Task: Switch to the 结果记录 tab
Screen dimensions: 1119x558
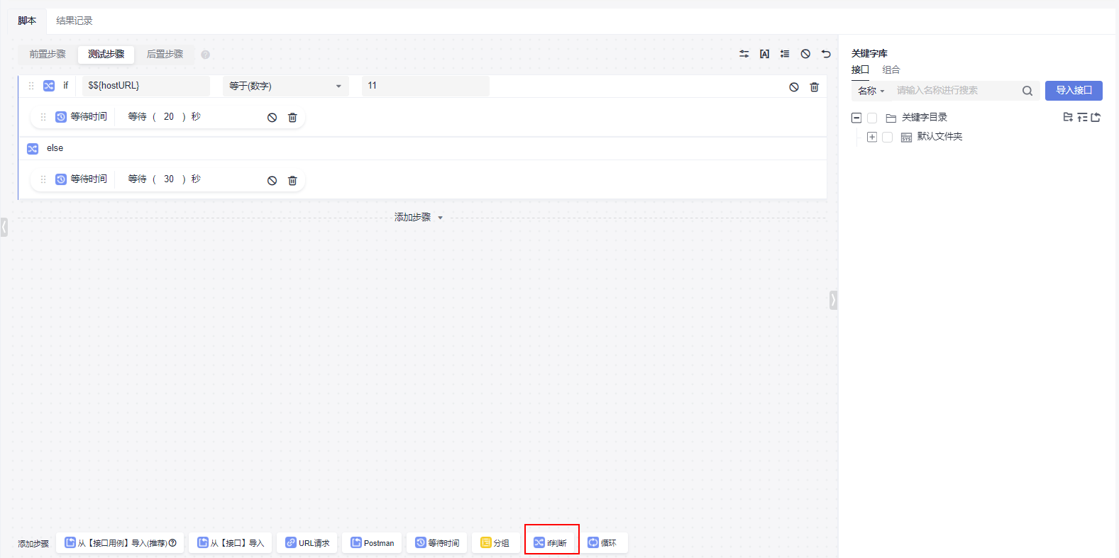Action: coord(75,21)
